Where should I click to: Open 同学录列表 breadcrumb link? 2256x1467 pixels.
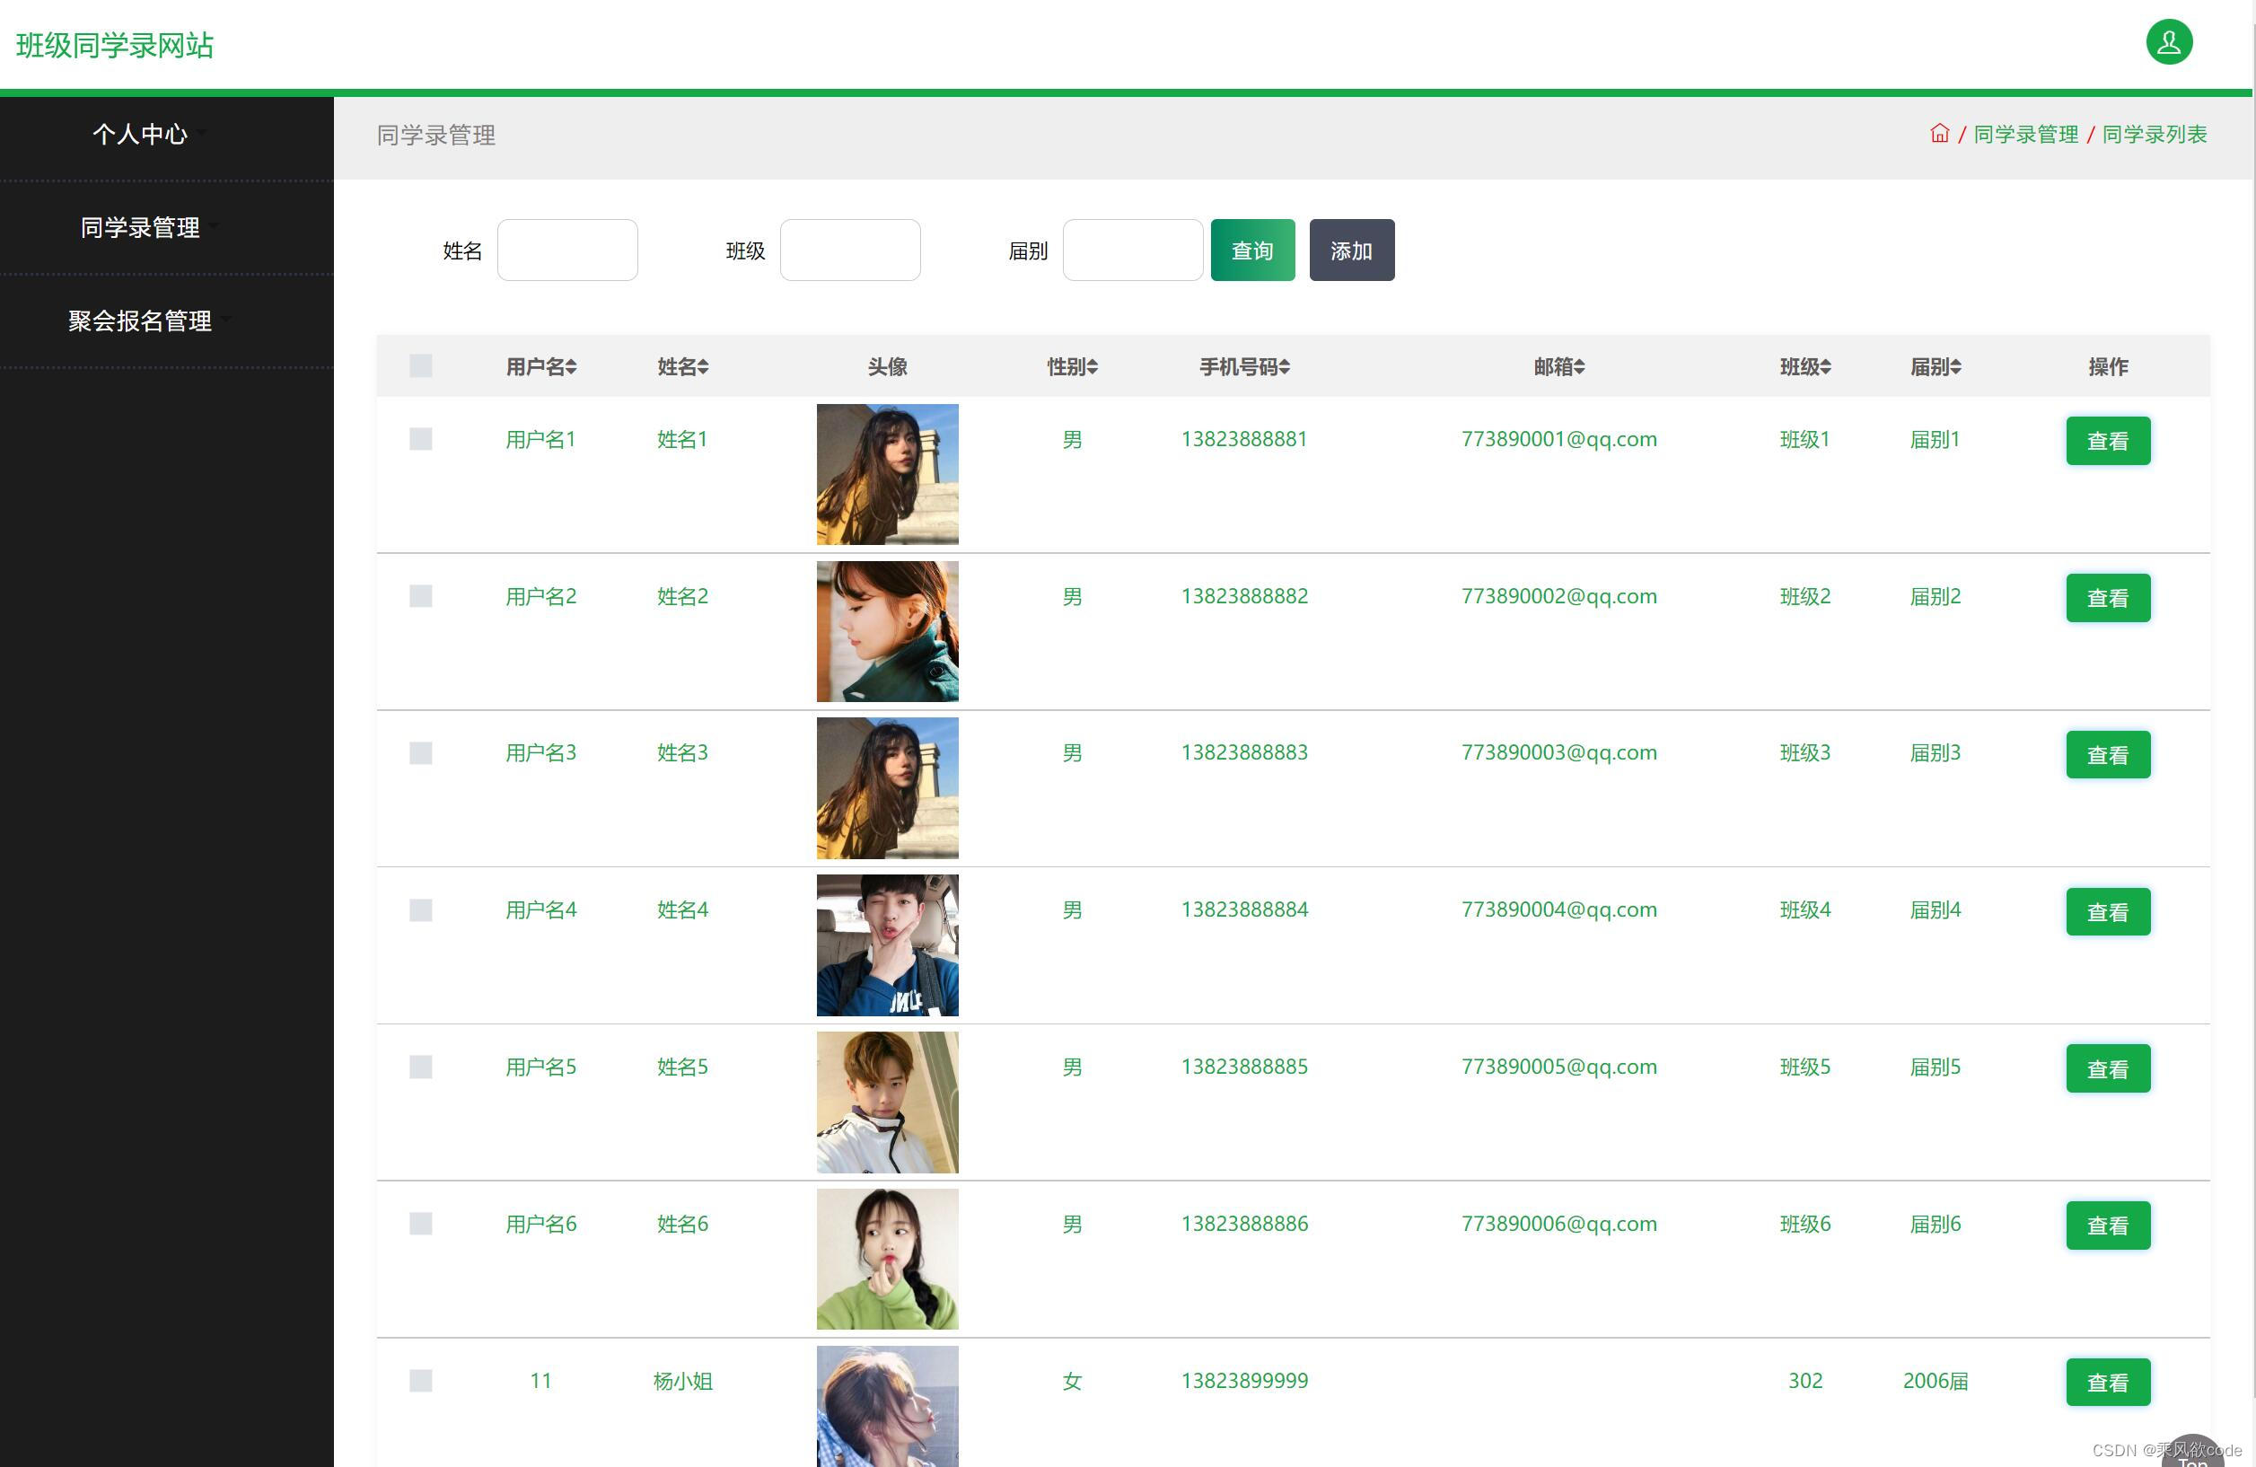(x=2154, y=135)
